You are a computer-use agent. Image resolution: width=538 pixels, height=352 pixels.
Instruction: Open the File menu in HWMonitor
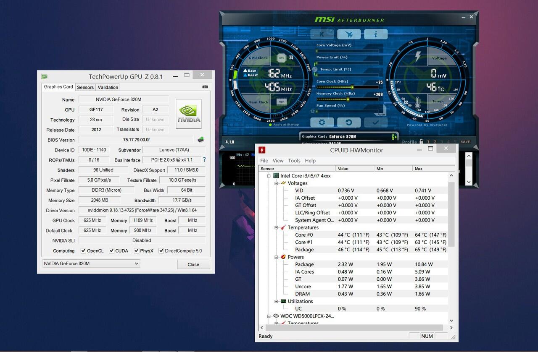point(264,161)
